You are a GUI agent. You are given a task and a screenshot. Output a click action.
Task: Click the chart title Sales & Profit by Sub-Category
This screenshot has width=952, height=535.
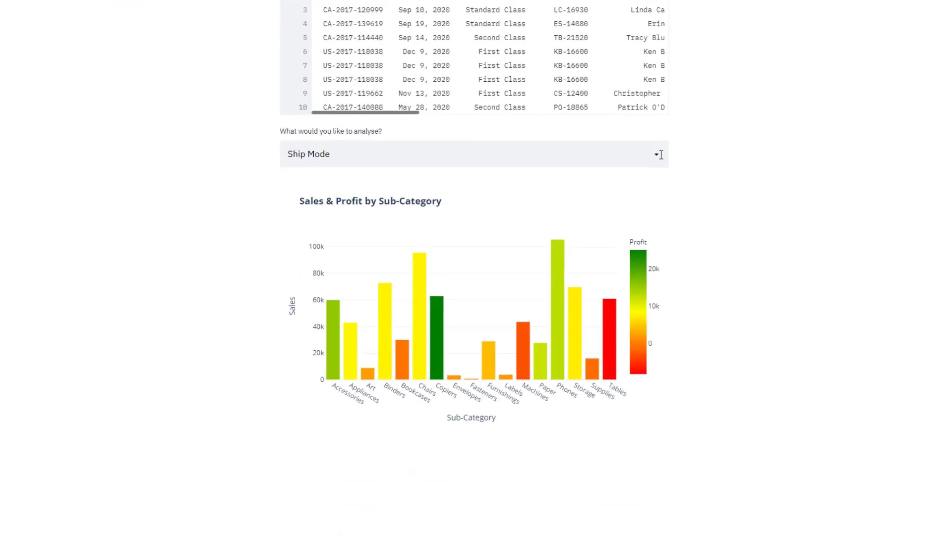370,201
